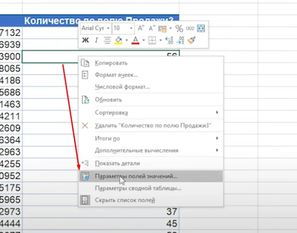Select 'Параметры полей значений...' menu item
Viewport: 297px width, 233px height.
[136, 176]
